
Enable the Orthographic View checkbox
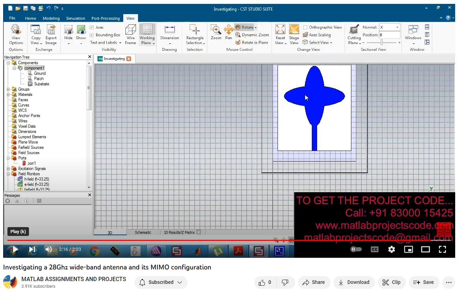[305, 27]
